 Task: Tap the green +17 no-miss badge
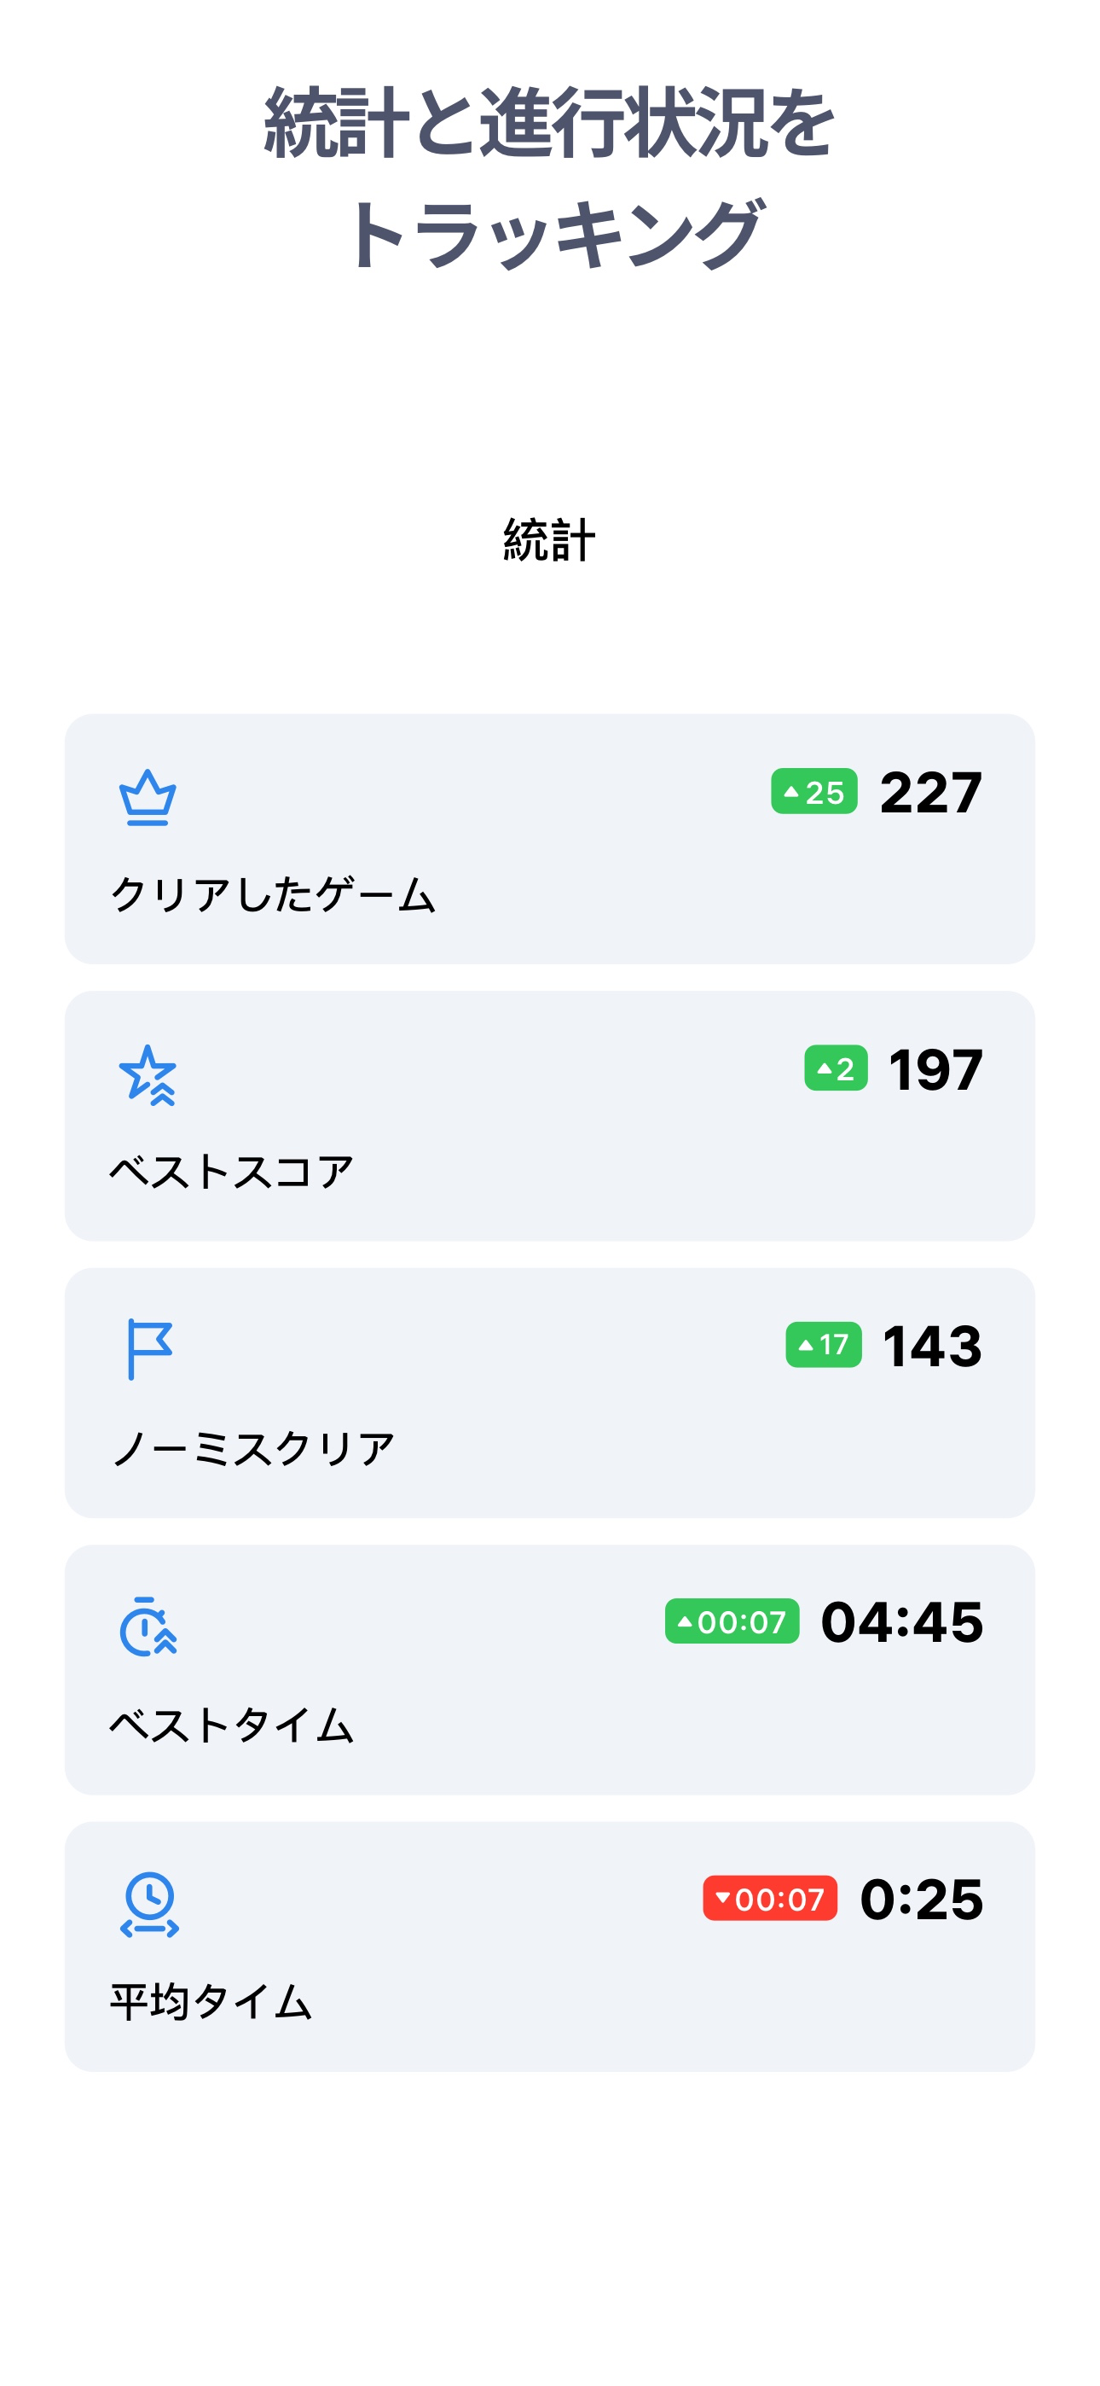point(823,1345)
